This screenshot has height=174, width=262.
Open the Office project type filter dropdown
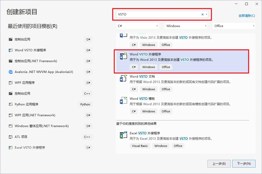click(x=234, y=26)
